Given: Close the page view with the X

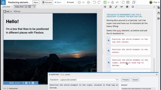Looking at the screenshot, I should point(96,11).
